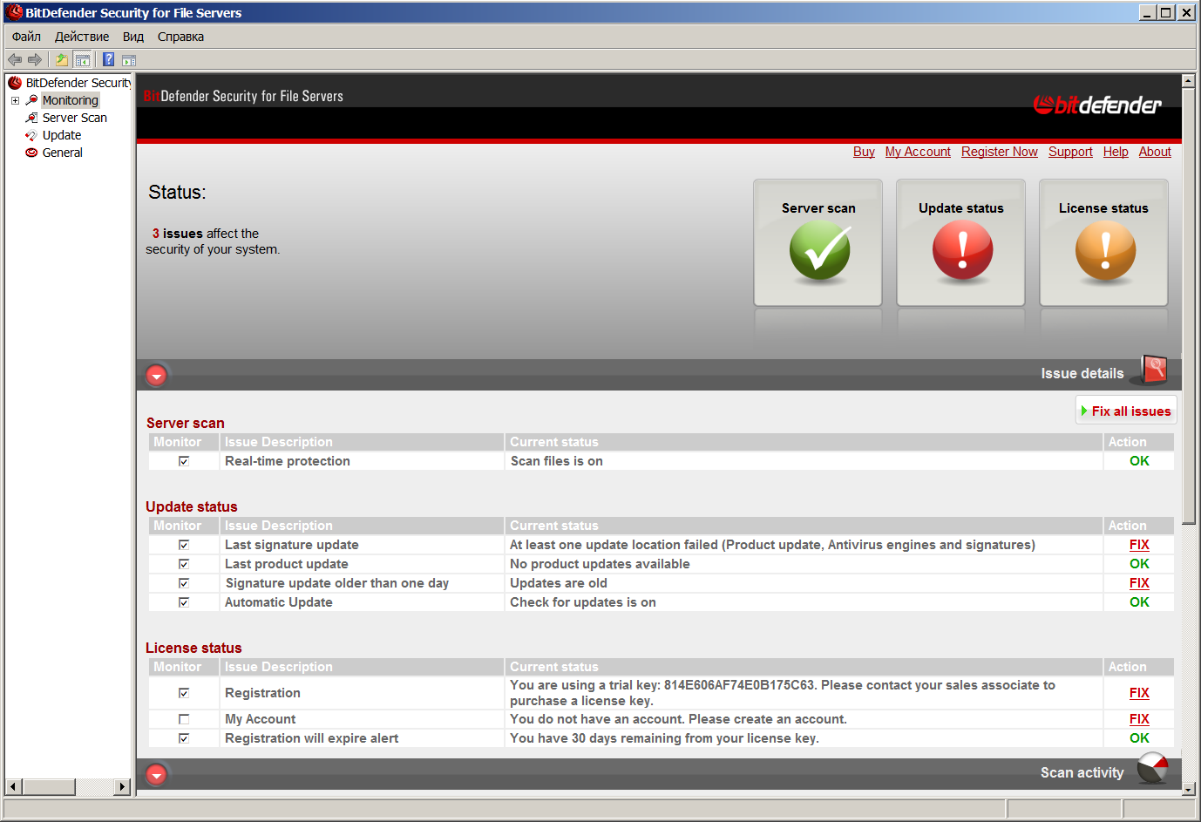The image size is (1201, 822).
Task: Click the trial key registration status text
Action: click(783, 693)
